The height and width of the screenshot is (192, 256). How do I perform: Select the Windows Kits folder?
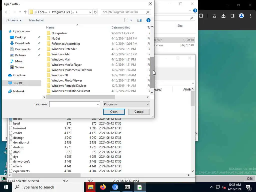(x=60, y=54)
